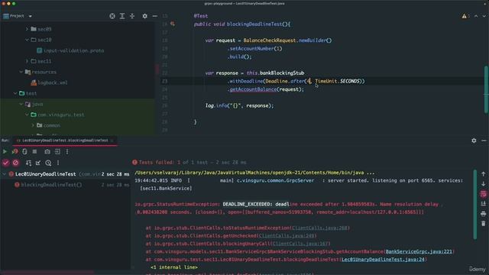
Task: Go to next highlighted problem arrow
Action: (484, 16)
